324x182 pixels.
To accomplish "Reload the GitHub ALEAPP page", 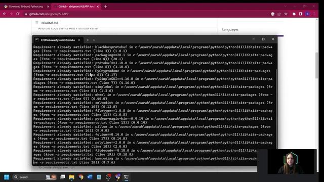I will (18, 14).
